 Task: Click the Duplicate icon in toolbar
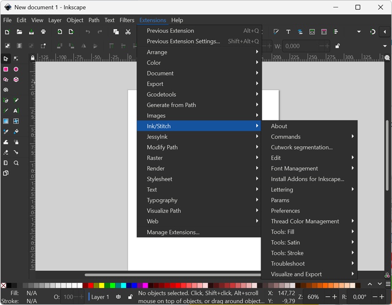116,32
